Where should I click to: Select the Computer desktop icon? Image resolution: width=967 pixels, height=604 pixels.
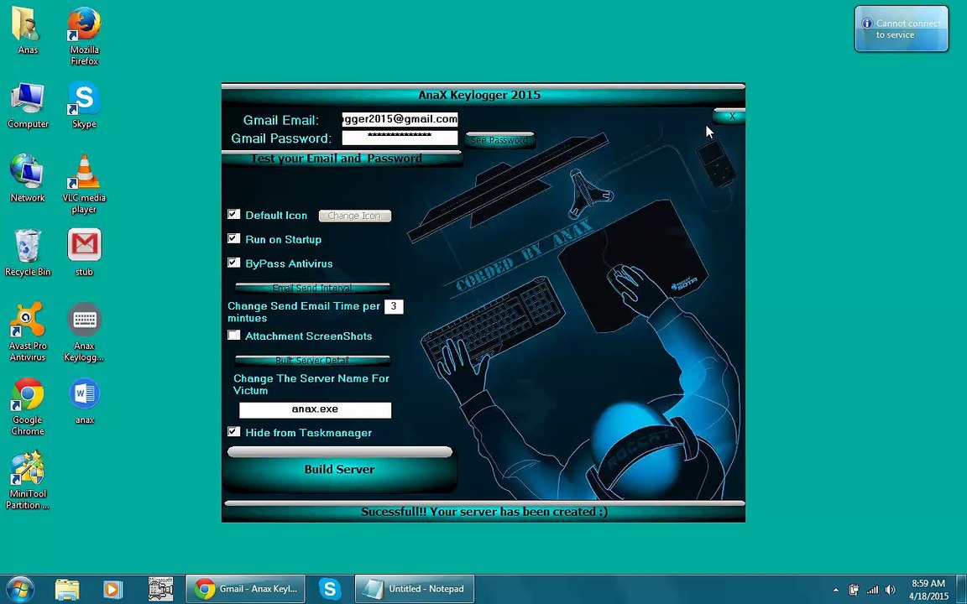pyautogui.click(x=28, y=106)
